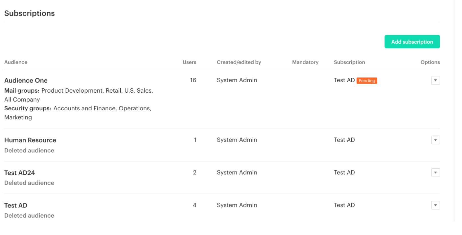Viewport: 462px width, 235px height.
Task: Click the Security groups label
Action: (28, 108)
